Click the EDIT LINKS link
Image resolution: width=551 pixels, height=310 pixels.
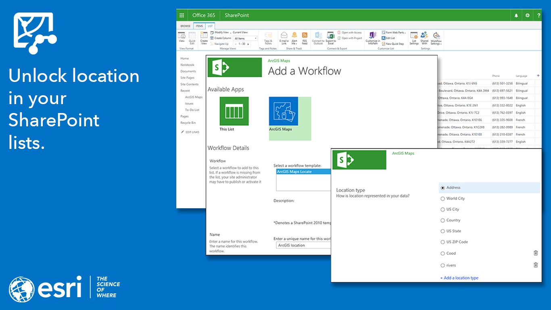[x=190, y=132]
